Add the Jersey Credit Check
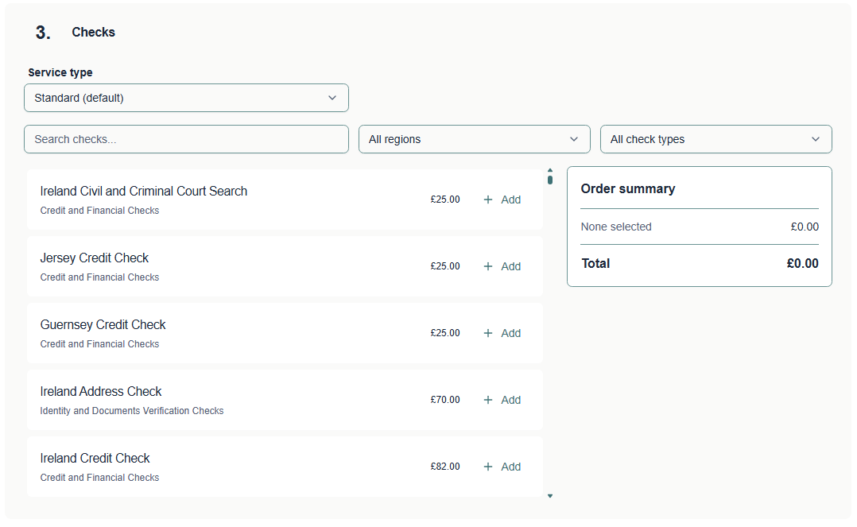Screen dimensions: 857x527 [502, 266]
